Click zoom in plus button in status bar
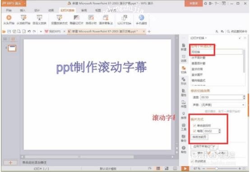This screenshot has width=250, height=172. click(x=240, y=168)
